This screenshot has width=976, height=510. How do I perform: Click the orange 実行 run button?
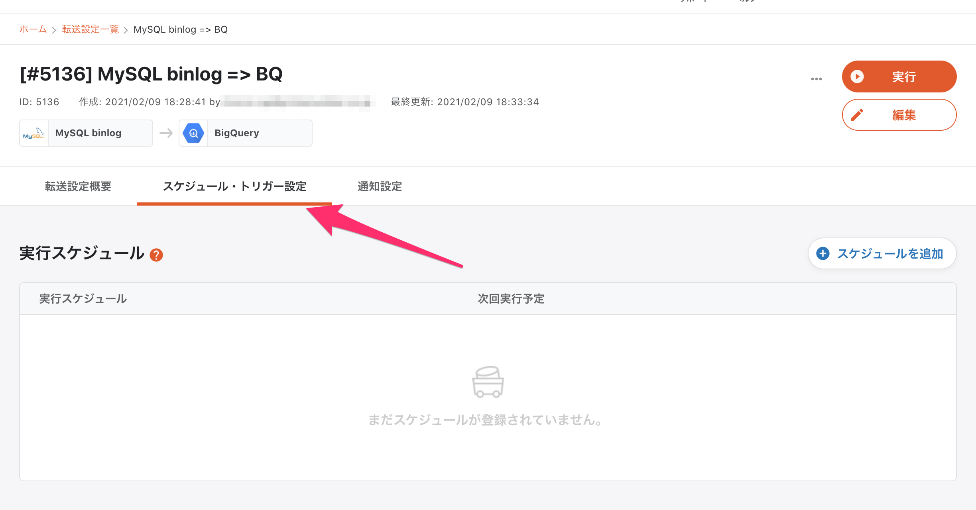(x=899, y=76)
